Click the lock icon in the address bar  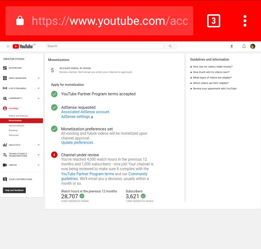(20, 20)
